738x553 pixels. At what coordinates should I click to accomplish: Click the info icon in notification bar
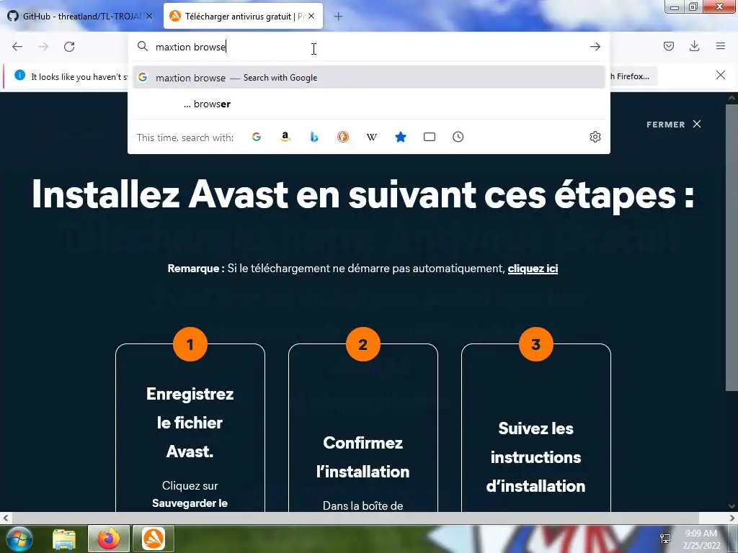[x=19, y=75]
